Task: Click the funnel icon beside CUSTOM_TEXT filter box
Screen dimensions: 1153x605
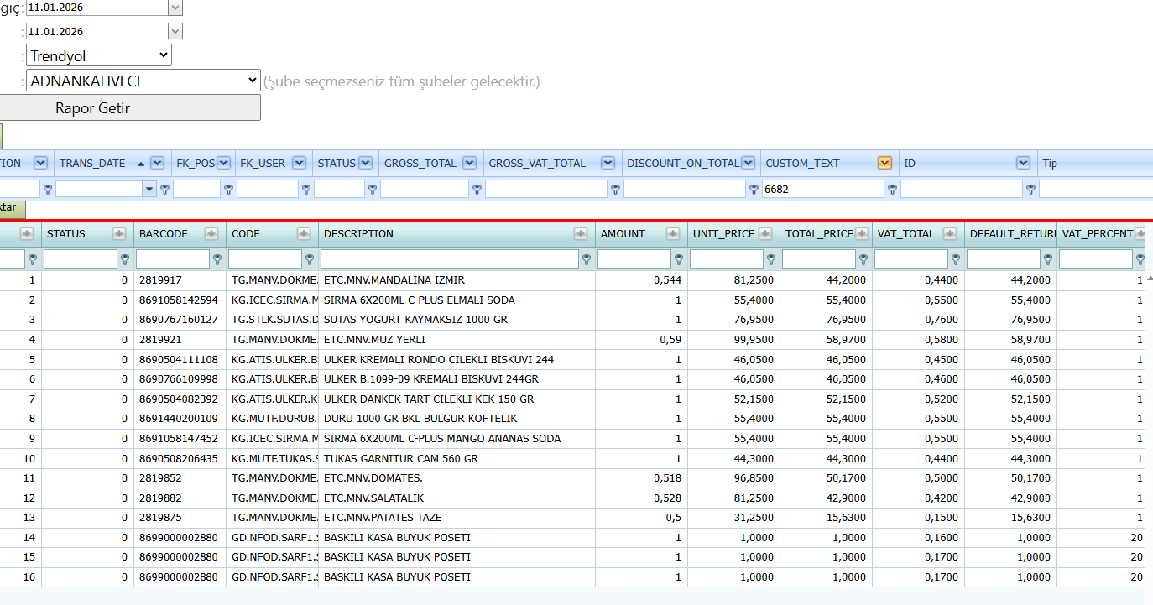Action: tap(892, 190)
